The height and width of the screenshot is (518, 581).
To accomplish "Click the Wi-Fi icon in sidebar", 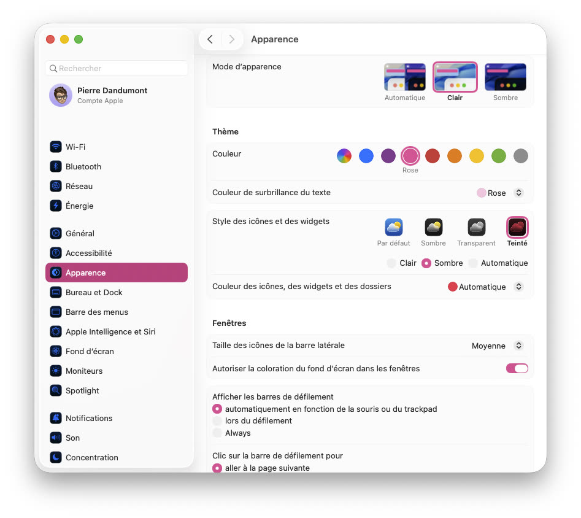I will pyautogui.click(x=56, y=147).
